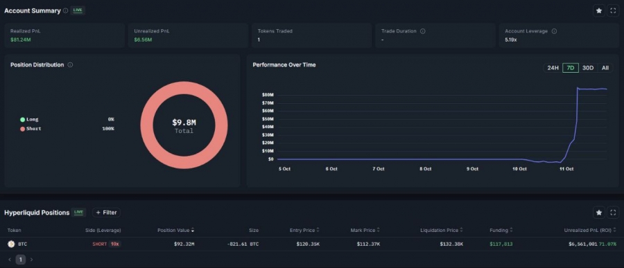Sort by Unrealized PnL (ROI) column
This screenshot has height=268, width=624.
590,230
